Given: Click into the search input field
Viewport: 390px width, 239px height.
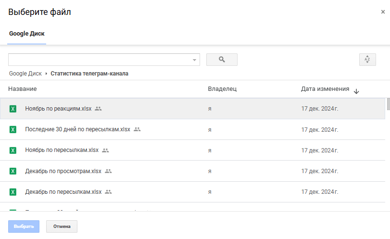Looking at the screenshot, I should click(99, 60).
